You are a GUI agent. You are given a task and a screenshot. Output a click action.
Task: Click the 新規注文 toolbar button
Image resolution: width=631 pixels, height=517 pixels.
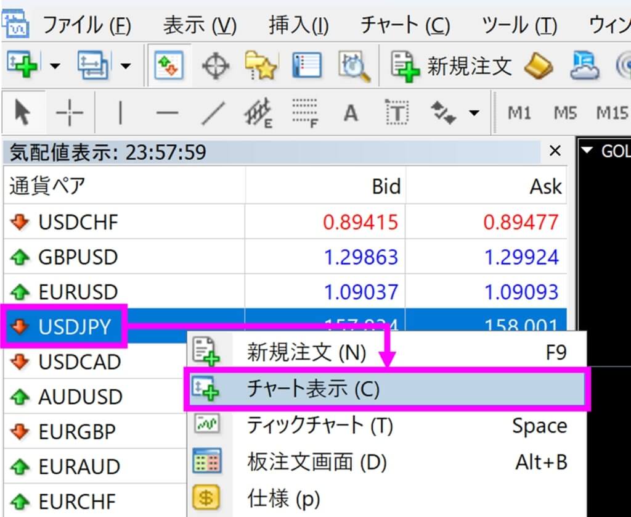[451, 66]
